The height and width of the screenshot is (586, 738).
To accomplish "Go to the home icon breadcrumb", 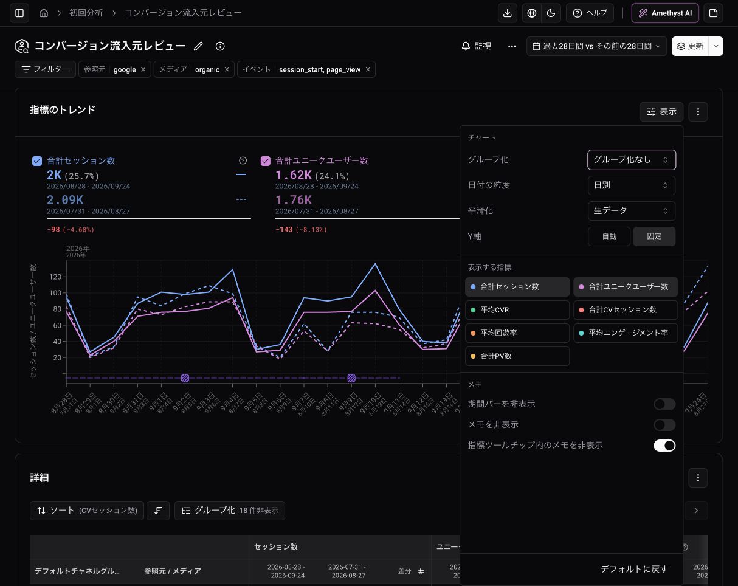I will tap(44, 13).
